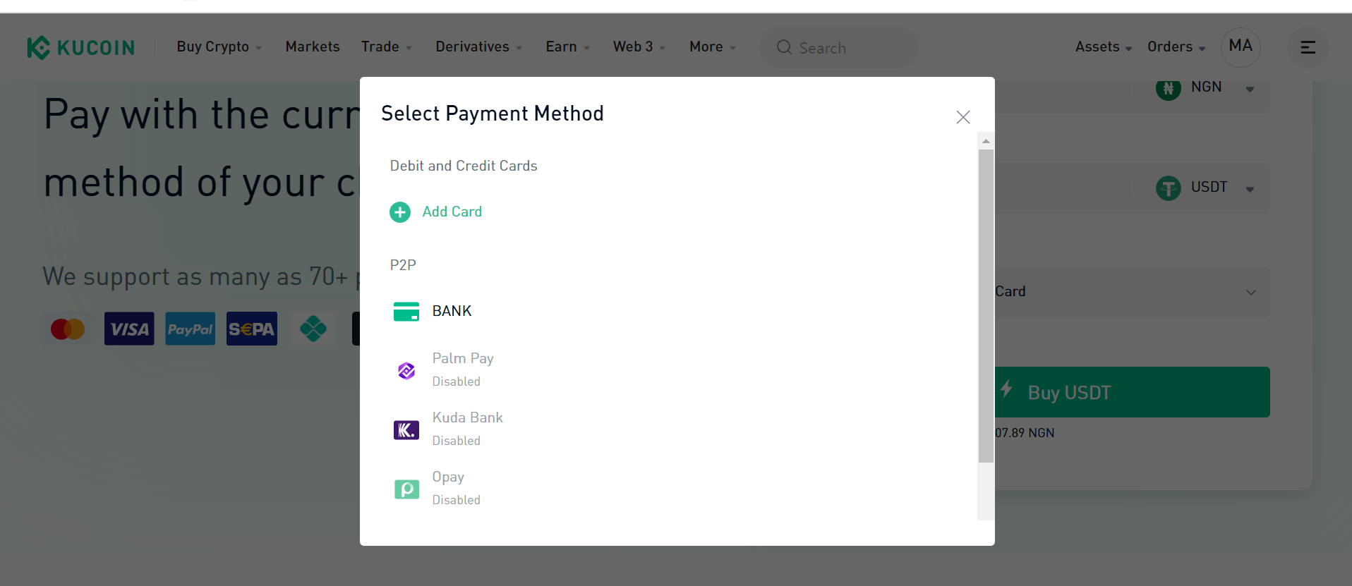Expand the Card payment method dropdown

click(1250, 293)
